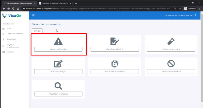Open the user options kebab menu

196,15
